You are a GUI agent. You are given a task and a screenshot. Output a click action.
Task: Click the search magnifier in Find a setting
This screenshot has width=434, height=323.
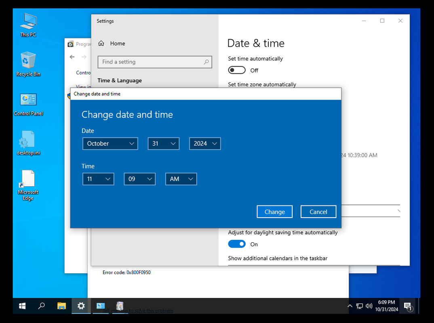coord(206,62)
